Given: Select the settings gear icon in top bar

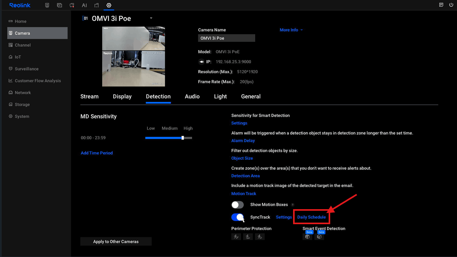Looking at the screenshot, I should (109, 5).
